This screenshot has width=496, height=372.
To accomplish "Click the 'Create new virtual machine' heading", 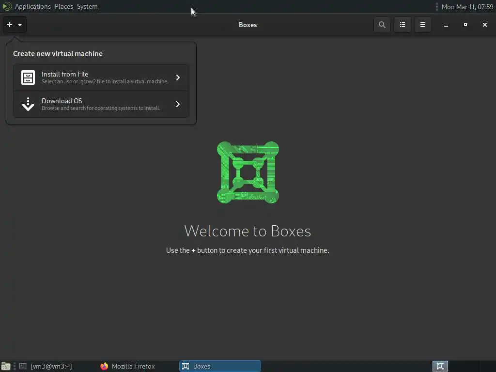I will pos(58,54).
